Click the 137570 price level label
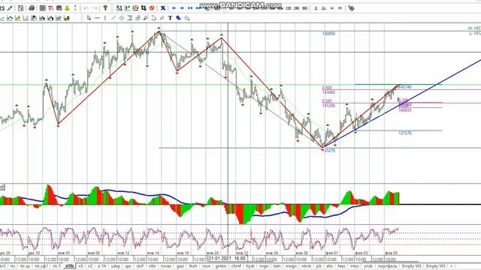 click(x=405, y=133)
